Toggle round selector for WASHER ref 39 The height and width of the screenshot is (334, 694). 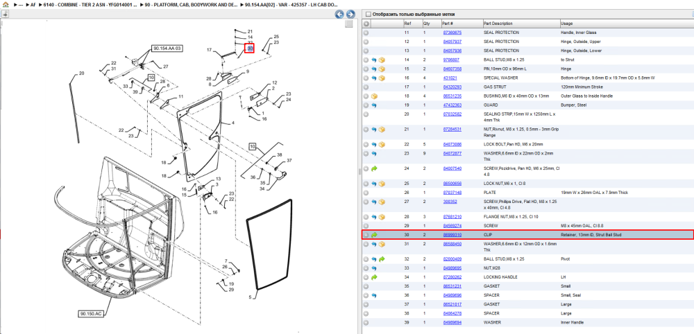coord(366,322)
